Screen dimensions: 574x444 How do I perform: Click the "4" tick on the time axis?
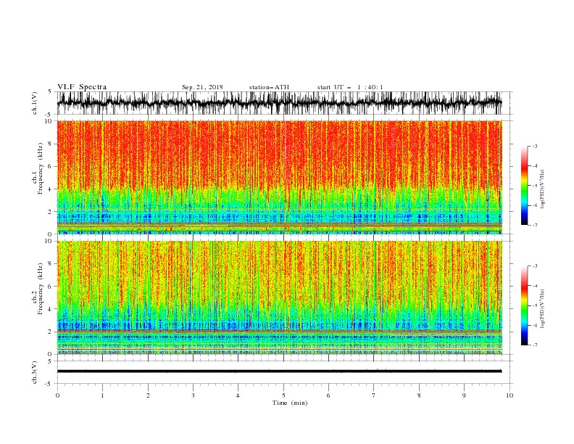(x=238, y=395)
